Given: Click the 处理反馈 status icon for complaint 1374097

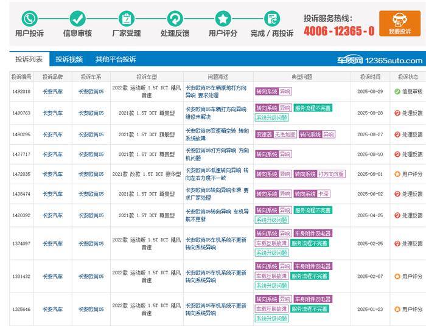Looking at the screenshot, I should 397,243.
